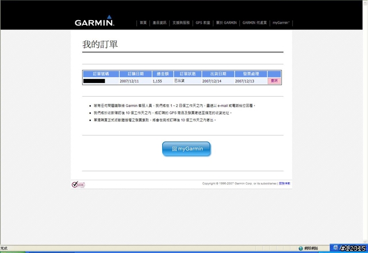
Task: Click the 發票處理 column header
Action: point(251,74)
